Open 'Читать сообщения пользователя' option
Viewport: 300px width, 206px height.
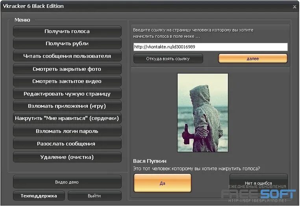(67, 56)
